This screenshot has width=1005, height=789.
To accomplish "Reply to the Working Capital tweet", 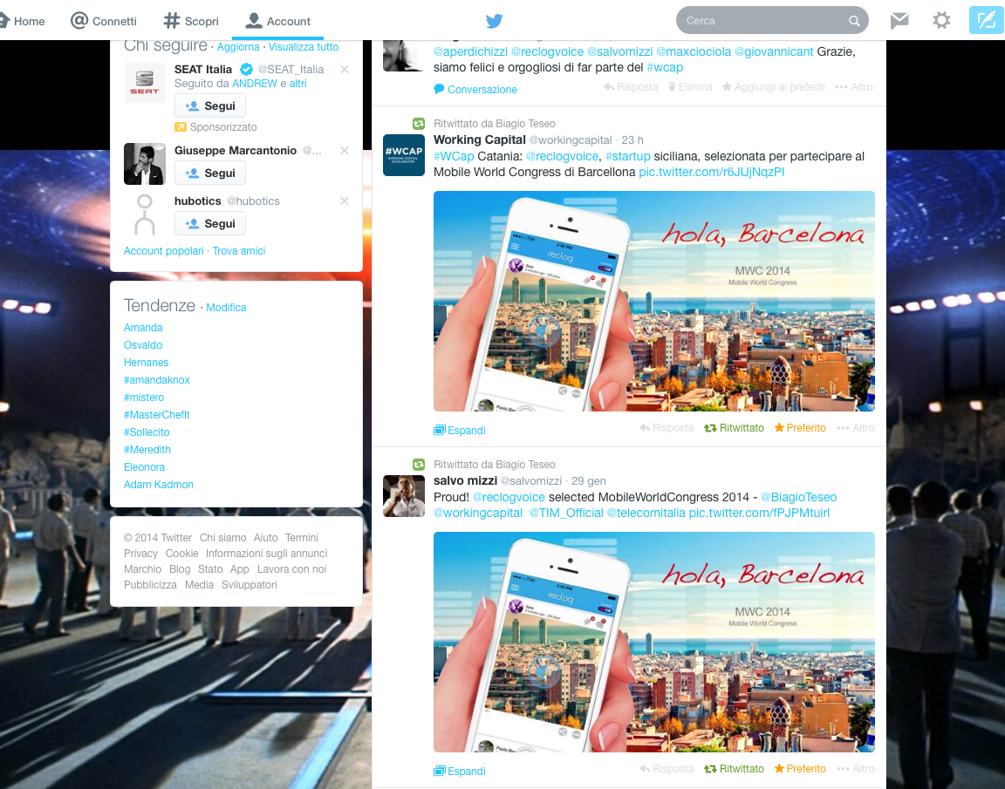I will [x=667, y=428].
